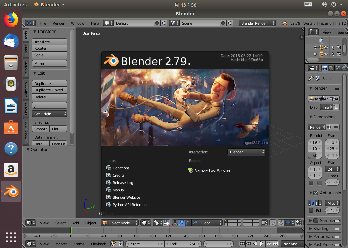Disable the Anti-Aliasing checkbox

[316, 193]
